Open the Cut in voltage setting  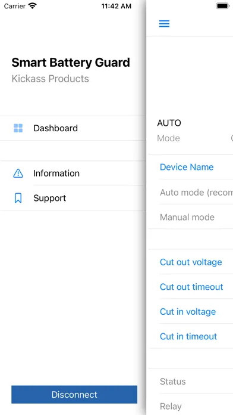click(191, 311)
